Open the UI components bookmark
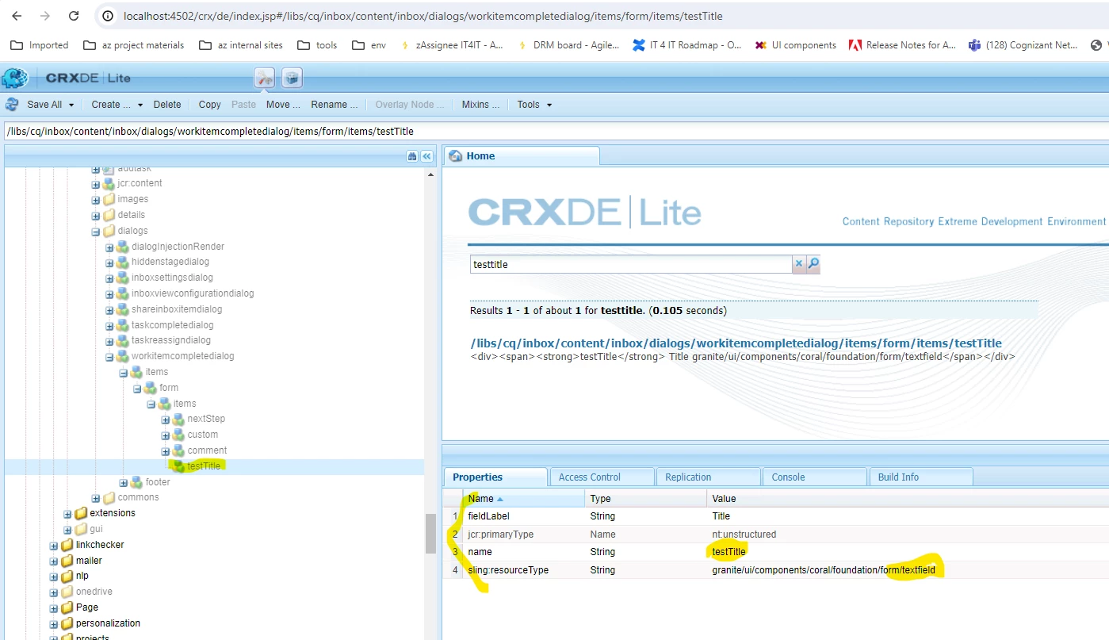1109x640 pixels. (795, 45)
